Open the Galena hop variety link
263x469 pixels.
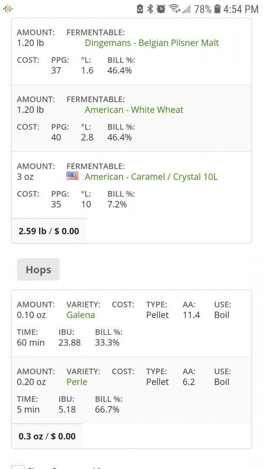point(81,315)
